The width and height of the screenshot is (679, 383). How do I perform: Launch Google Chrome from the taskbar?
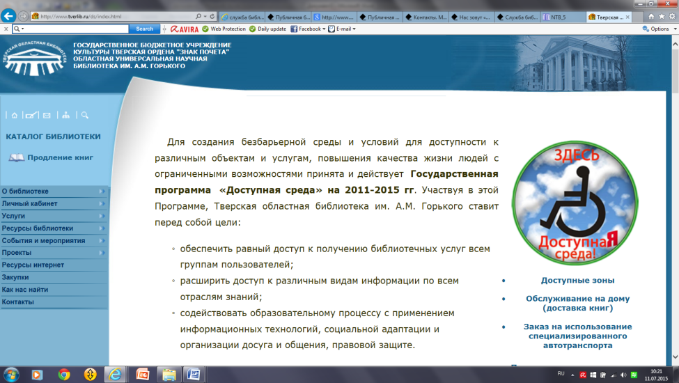point(64,374)
